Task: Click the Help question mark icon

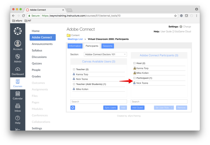Action: coord(18,118)
